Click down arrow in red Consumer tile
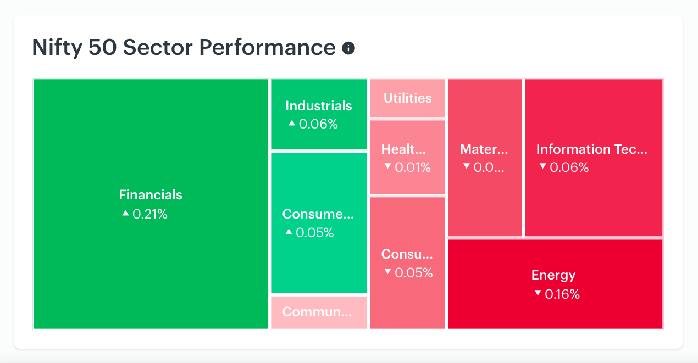The height and width of the screenshot is (363, 698). [387, 271]
